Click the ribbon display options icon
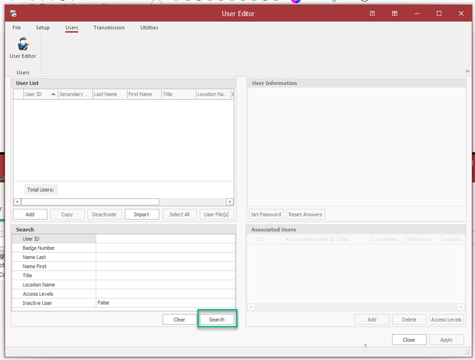Image resolution: width=475 pixels, height=360 pixels. tap(395, 13)
